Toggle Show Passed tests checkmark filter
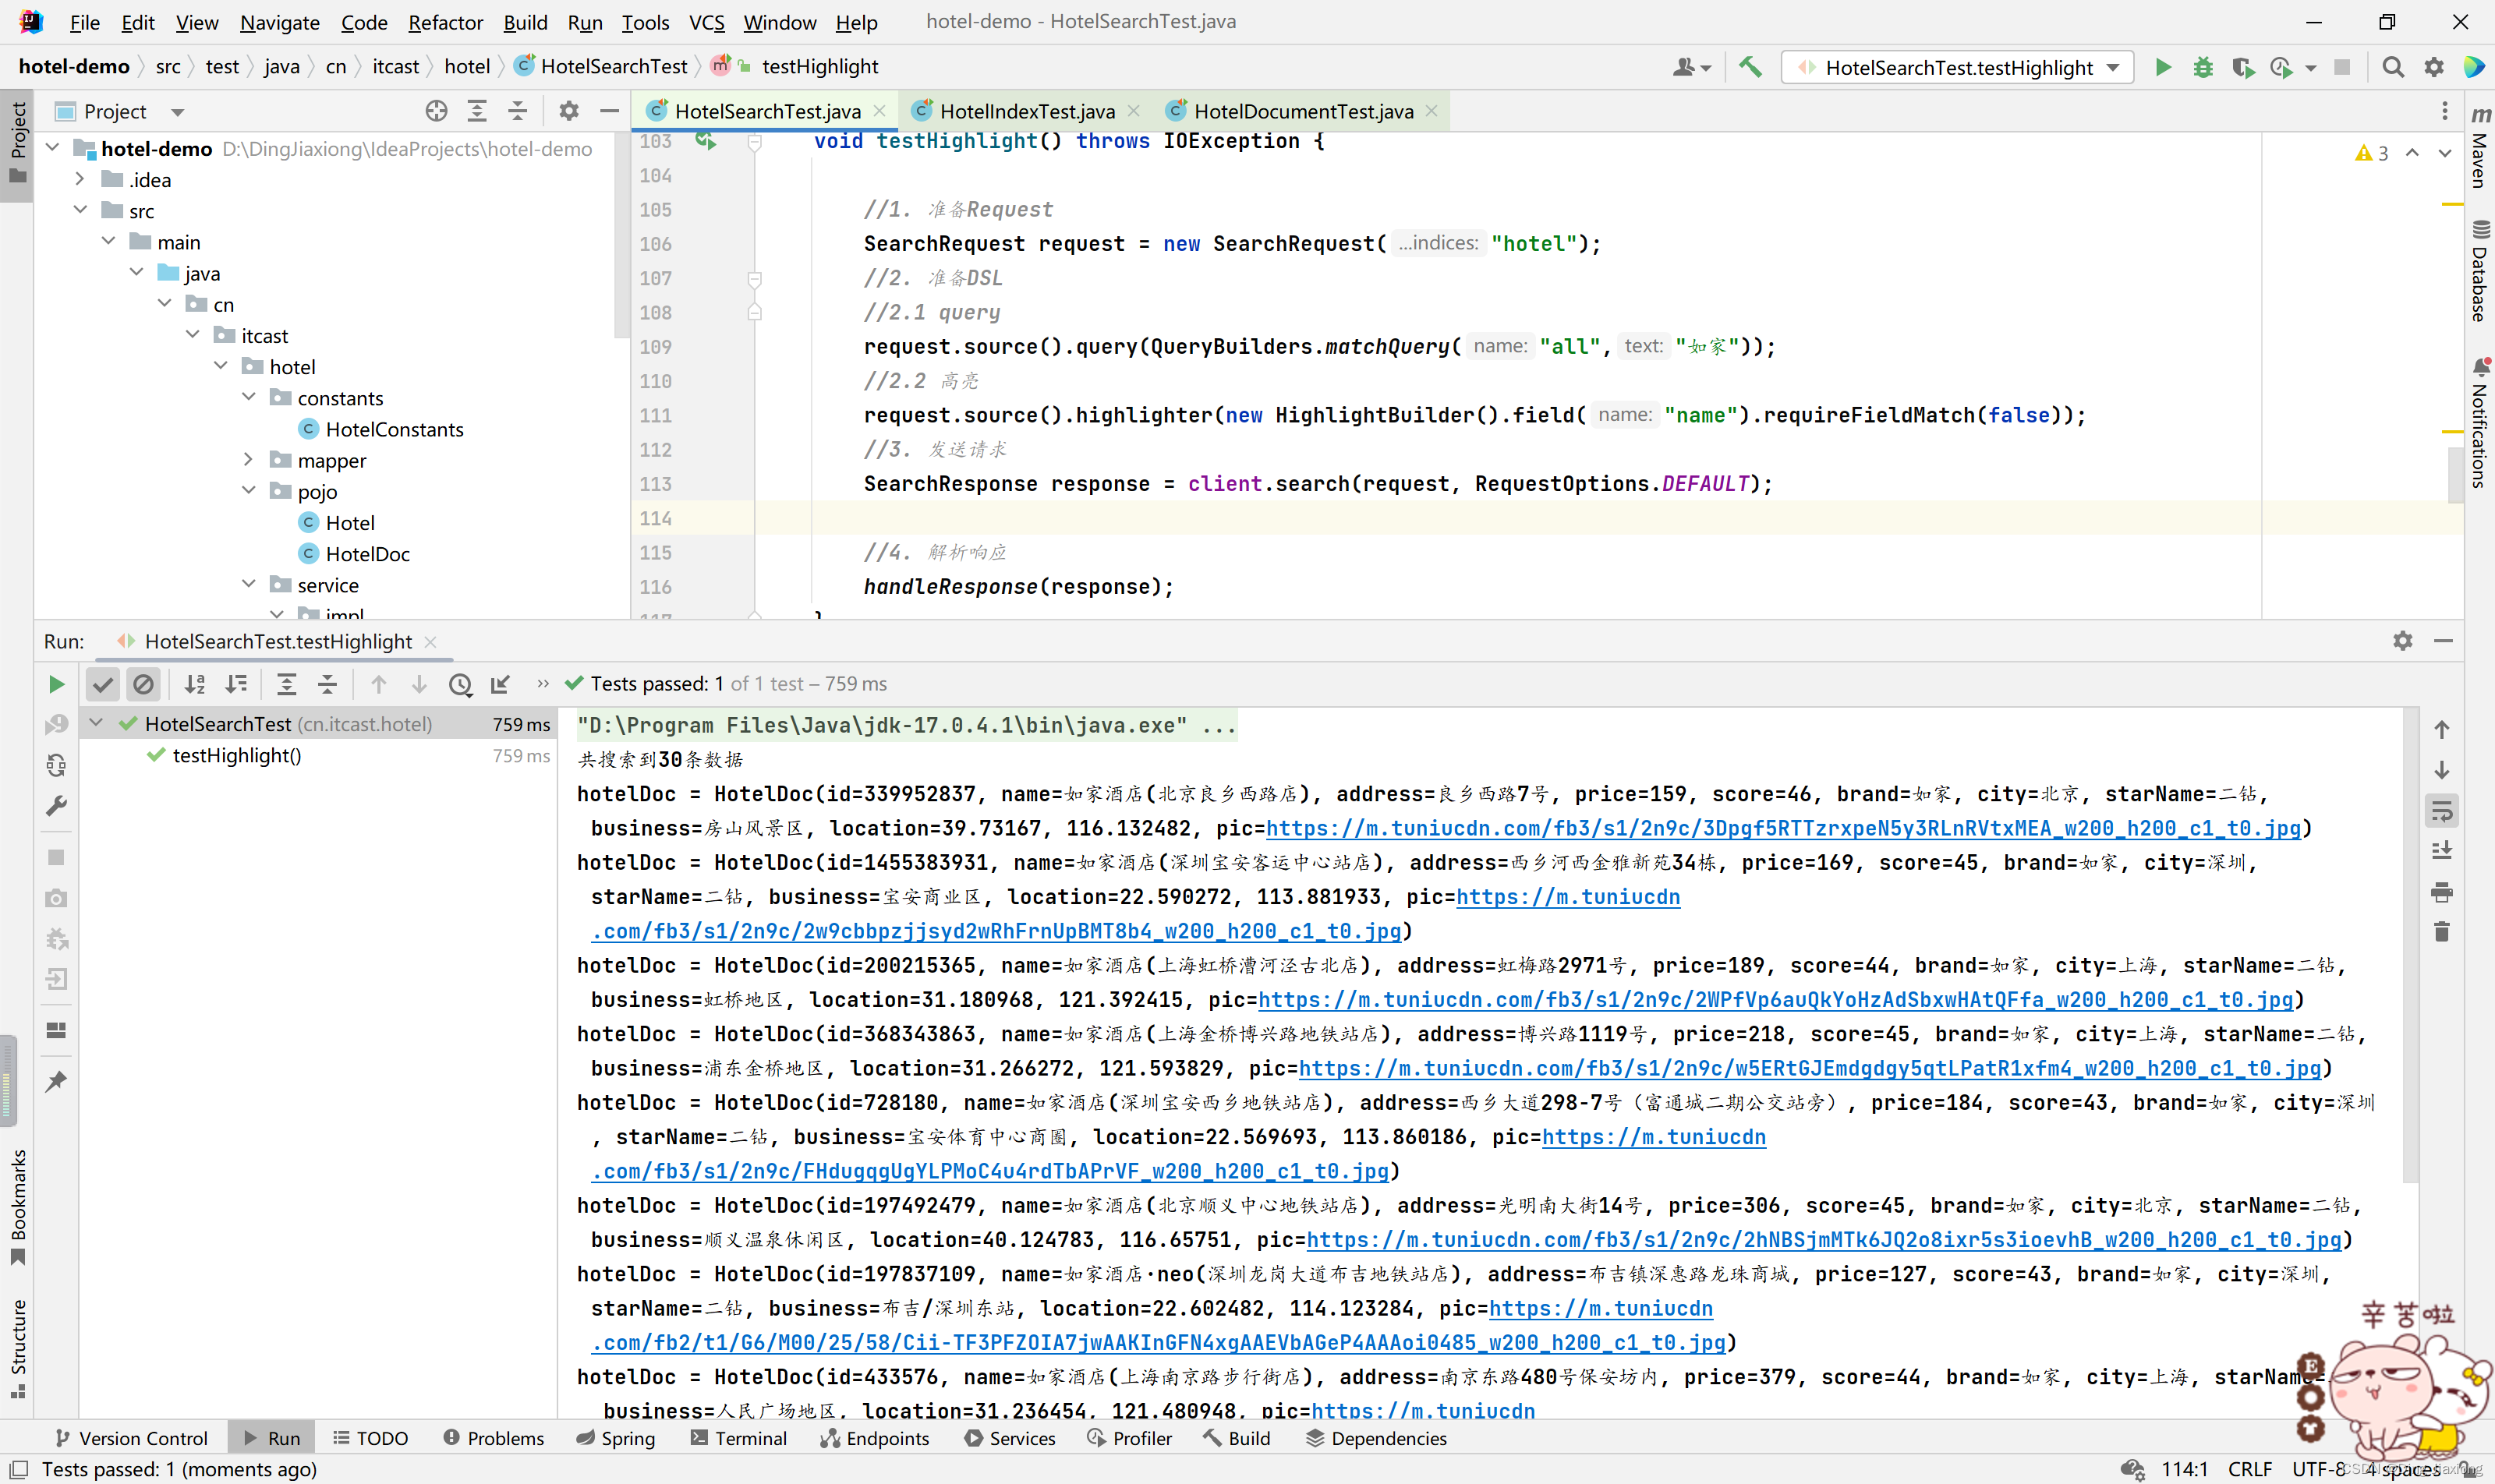This screenshot has height=1484, width=2495. [x=103, y=684]
